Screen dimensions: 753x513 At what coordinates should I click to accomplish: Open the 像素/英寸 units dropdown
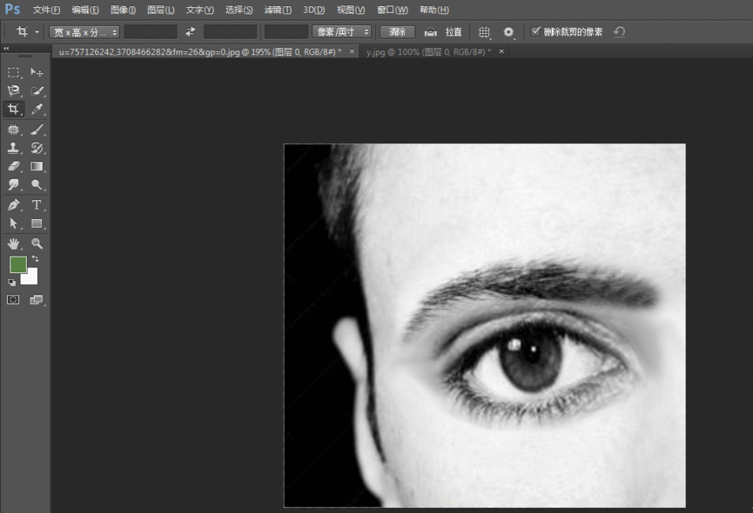tap(341, 32)
